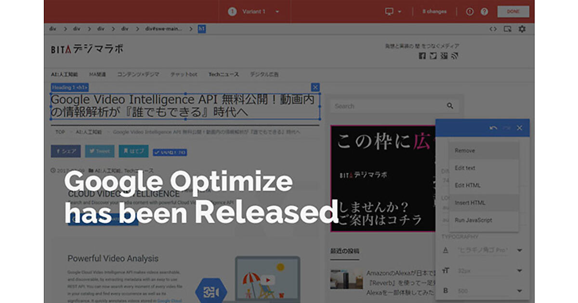Image resolution: width=578 pixels, height=303 pixels.
Task: Click the Facebook シェア button
Action: click(x=66, y=151)
